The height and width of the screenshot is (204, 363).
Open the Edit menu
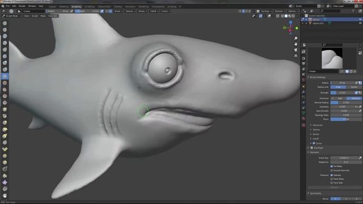click(14, 6)
